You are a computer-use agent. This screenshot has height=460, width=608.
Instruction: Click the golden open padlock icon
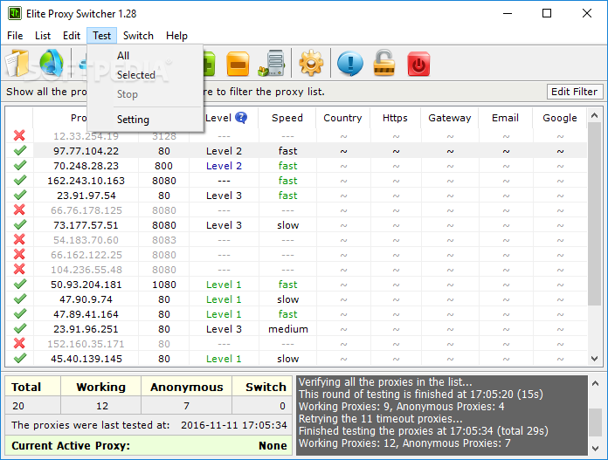coord(383,63)
